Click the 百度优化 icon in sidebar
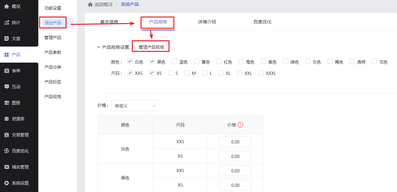The height and width of the screenshot is (192, 397). [x=6, y=151]
